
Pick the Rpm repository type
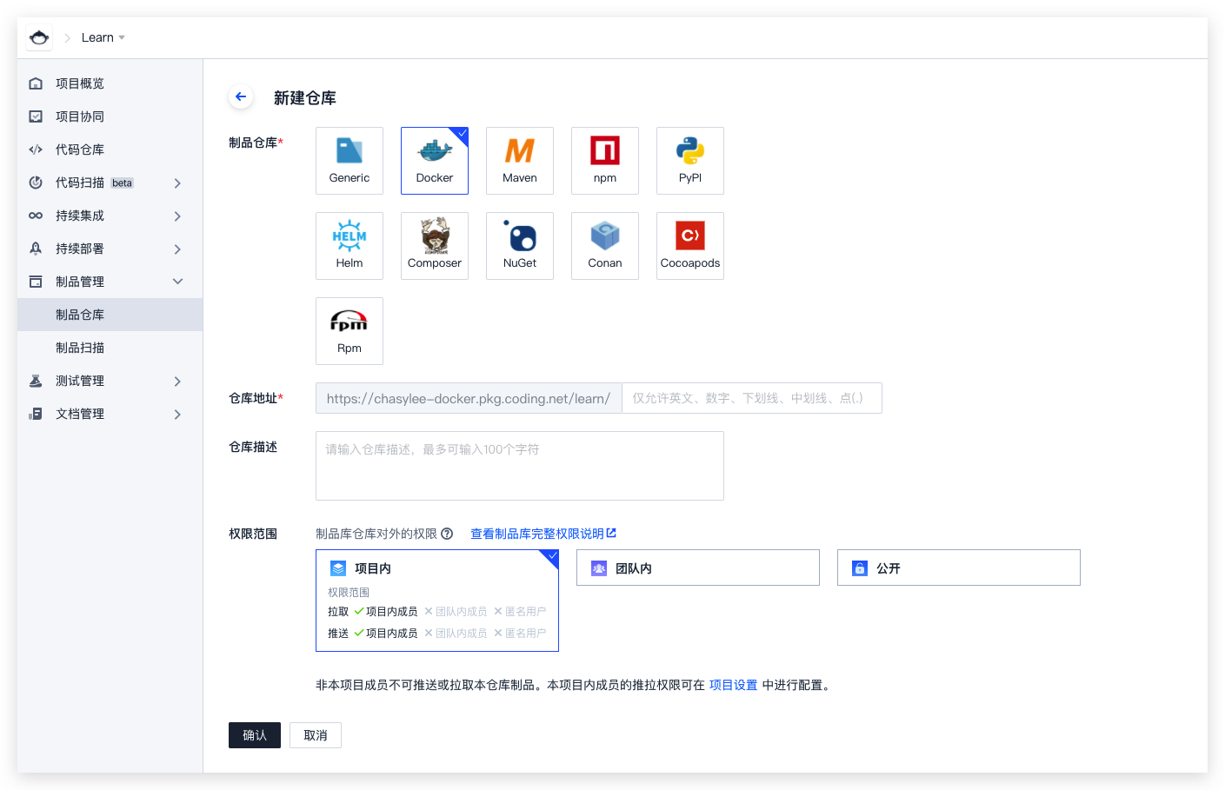click(x=350, y=330)
